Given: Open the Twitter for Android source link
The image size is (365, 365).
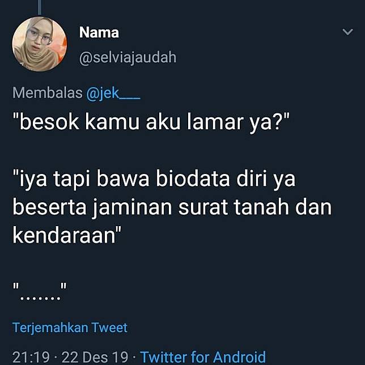Looking at the screenshot, I should [203, 356].
